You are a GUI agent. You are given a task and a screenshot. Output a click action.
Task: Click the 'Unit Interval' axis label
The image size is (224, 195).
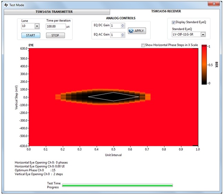(x=113, y=155)
